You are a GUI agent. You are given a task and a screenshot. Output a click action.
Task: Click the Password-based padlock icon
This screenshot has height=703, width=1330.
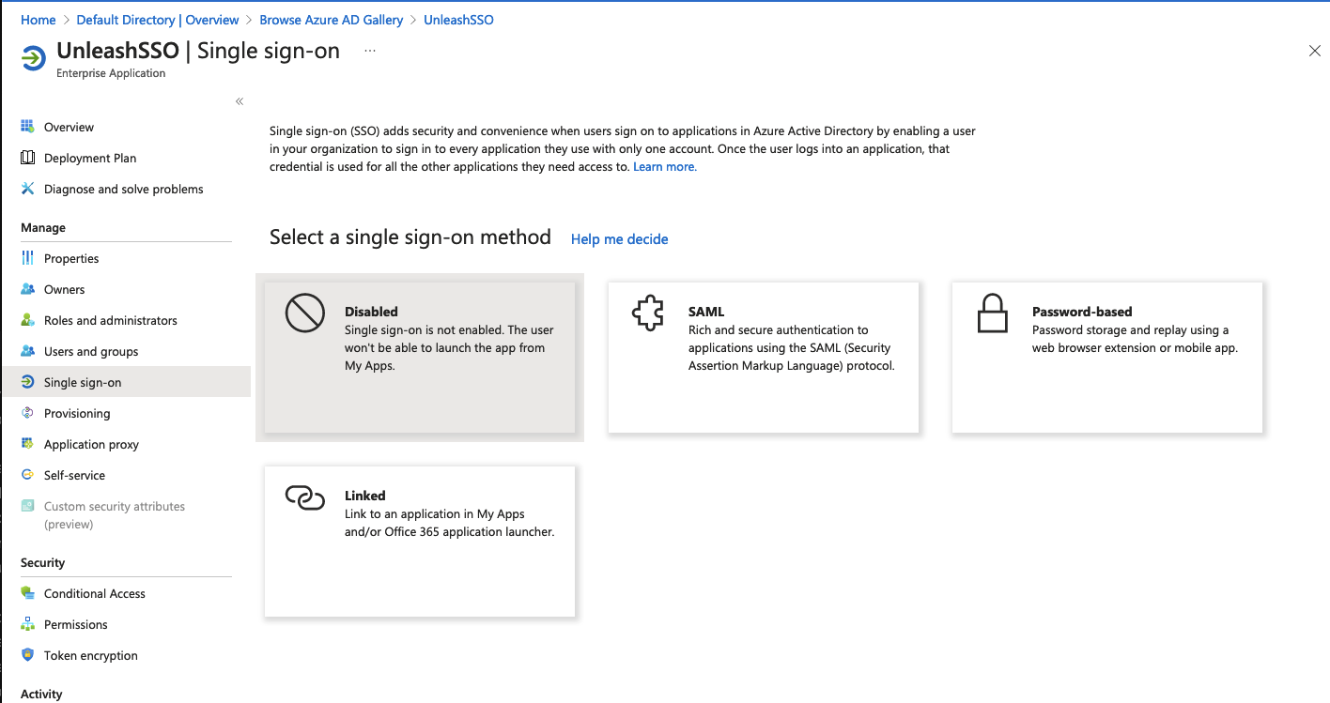(992, 314)
